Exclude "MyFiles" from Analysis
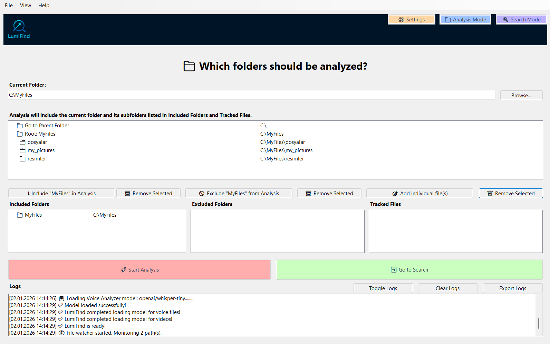550x344 pixels. (x=239, y=194)
